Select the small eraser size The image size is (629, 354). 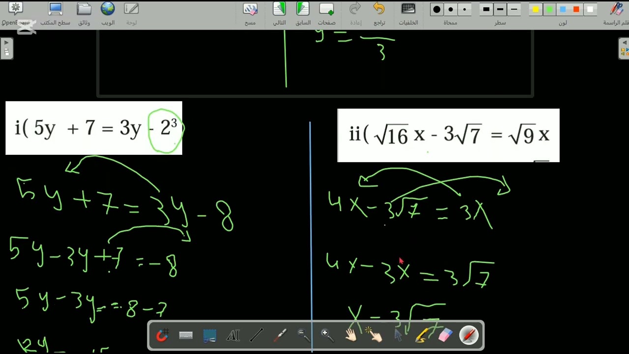[464, 9]
